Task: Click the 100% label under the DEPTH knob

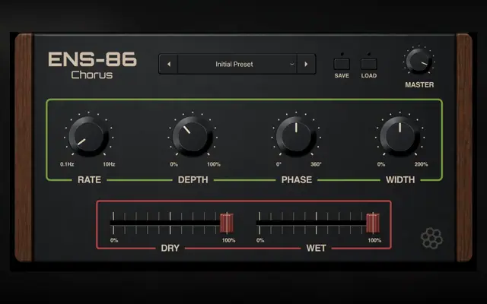Action: [214, 164]
